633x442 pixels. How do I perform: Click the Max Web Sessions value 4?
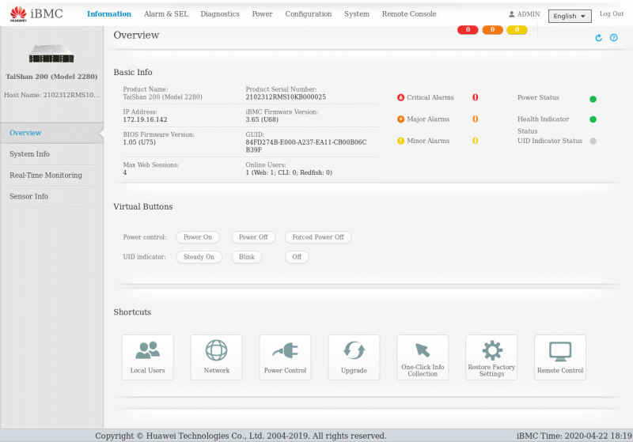[125, 172]
